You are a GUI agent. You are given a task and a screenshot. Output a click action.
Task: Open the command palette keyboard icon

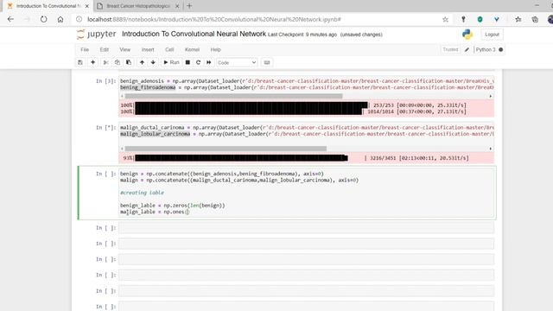click(267, 62)
